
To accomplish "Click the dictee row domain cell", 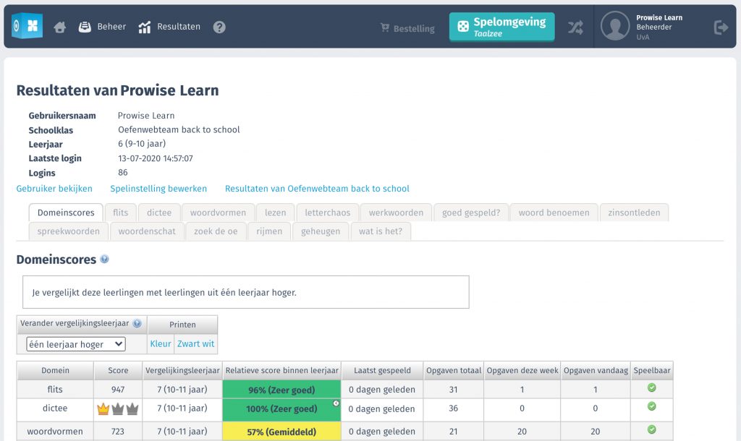I will [x=55, y=408].
